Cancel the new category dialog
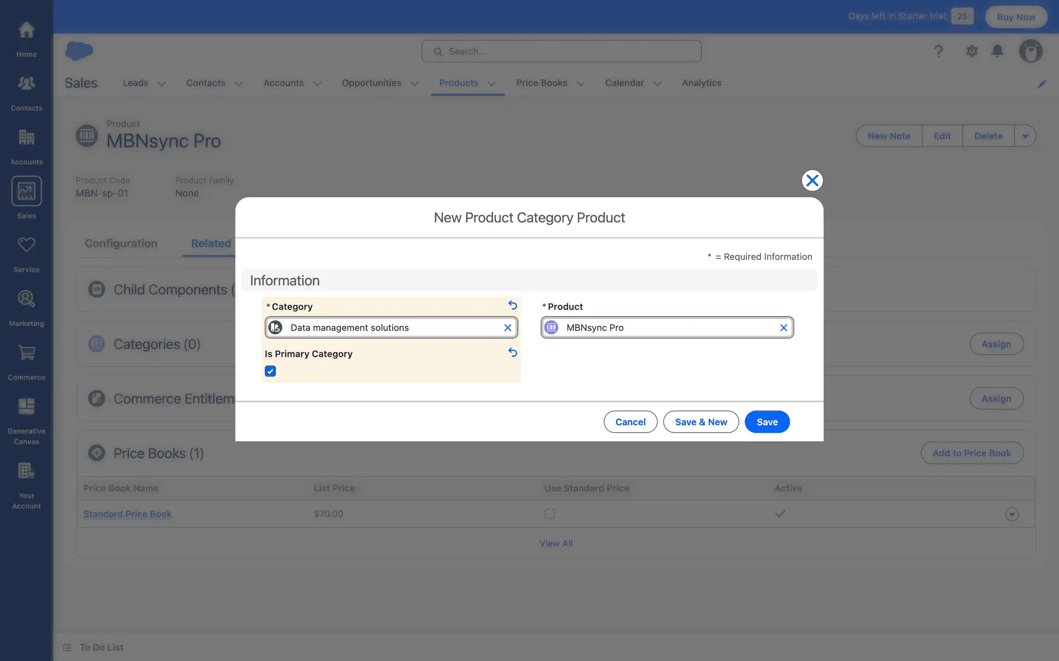 (x=630, y=422)
